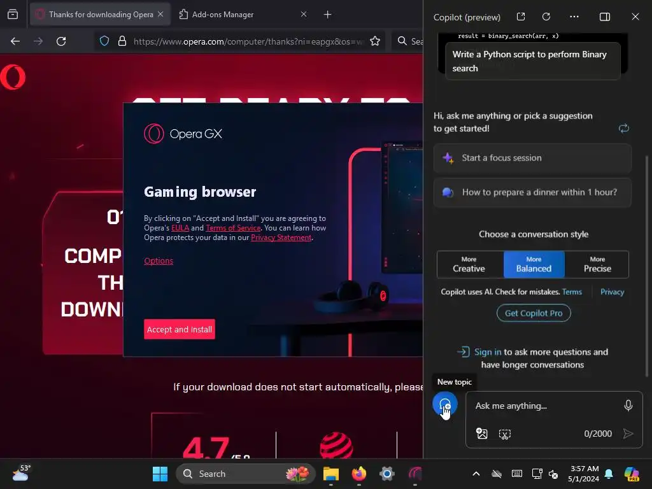Screen dimensions: 652x489
Task: Open notifications bell in system tray
Action: [609, 474]
